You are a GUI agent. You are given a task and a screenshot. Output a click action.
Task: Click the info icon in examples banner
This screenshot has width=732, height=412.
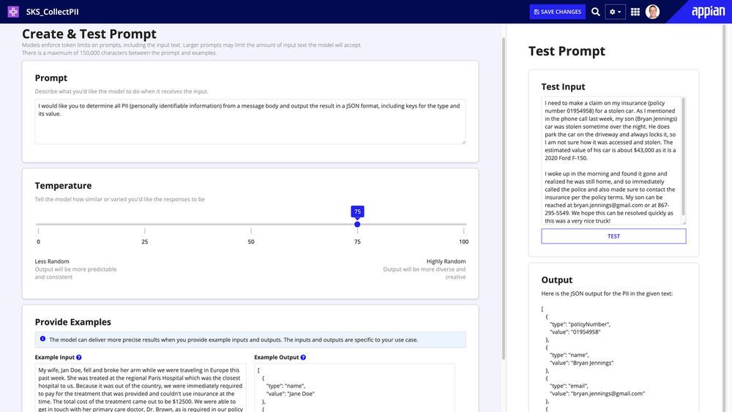pos(42,340)
